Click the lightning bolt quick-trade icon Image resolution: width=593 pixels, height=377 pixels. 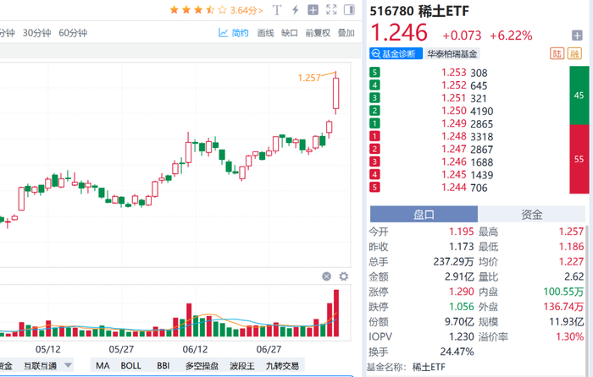[x=294, y=11]
